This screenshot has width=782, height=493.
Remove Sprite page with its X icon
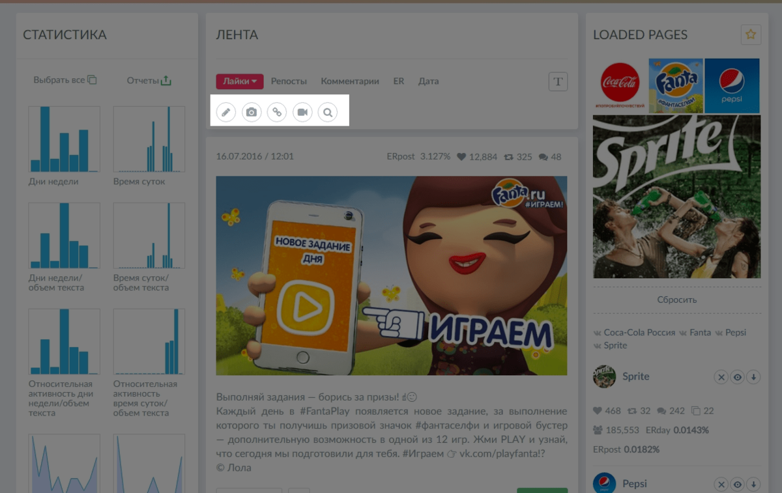(721, 376)
